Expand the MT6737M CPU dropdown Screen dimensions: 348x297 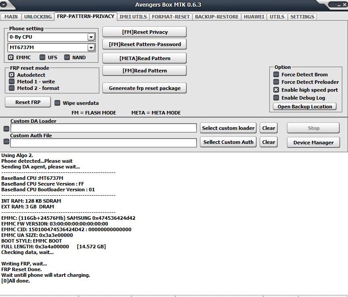tap(91, 47)
